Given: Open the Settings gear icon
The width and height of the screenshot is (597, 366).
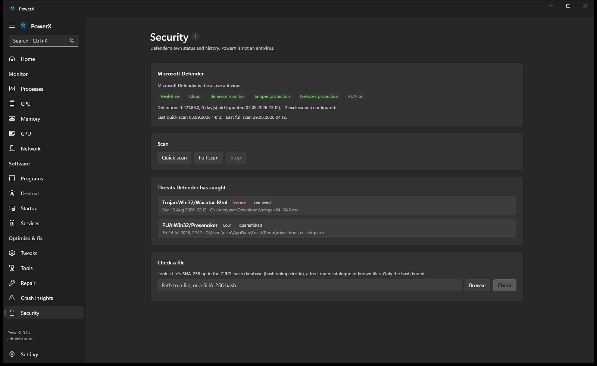Looking at the screenshot, I should [x=12, y=354].
